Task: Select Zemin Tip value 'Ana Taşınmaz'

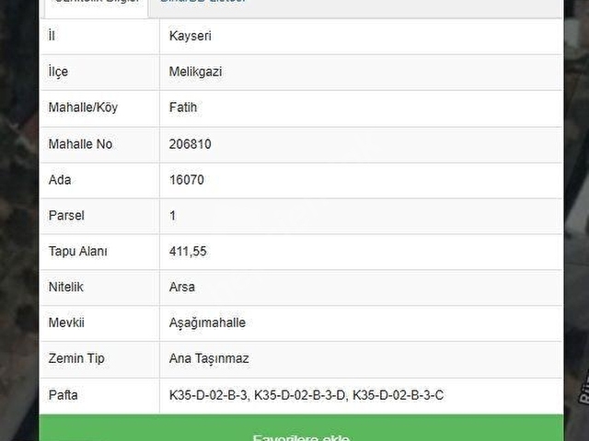Action: point(209,358)
